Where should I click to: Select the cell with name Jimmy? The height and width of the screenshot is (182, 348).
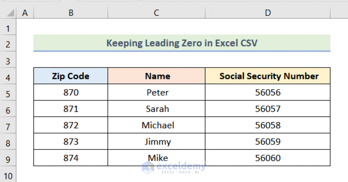coord(156,141)
